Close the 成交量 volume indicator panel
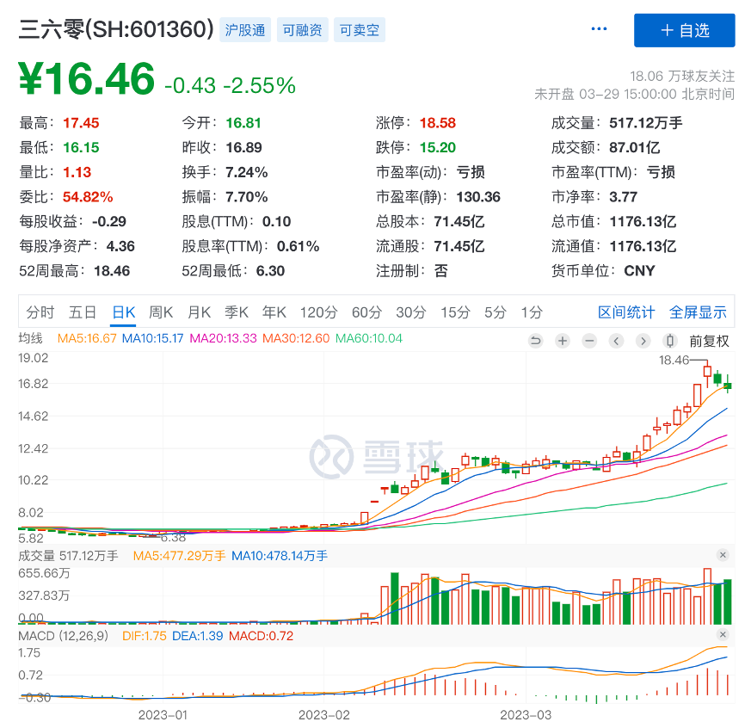The height and width of the screenshot is (722, 745). pos(723,555)
